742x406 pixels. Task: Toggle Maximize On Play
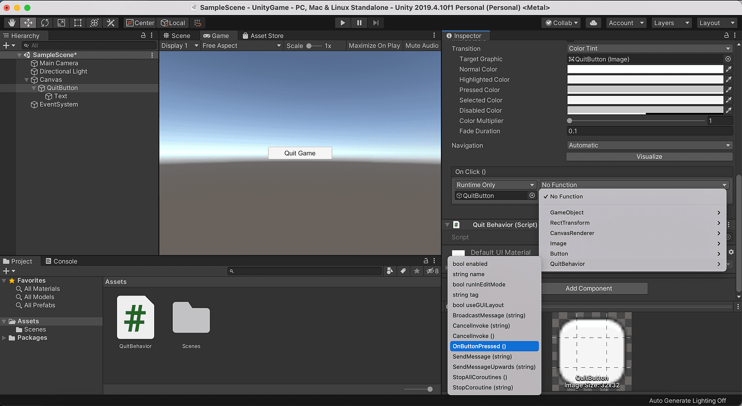pyautogui.click(x=374, y=46)
